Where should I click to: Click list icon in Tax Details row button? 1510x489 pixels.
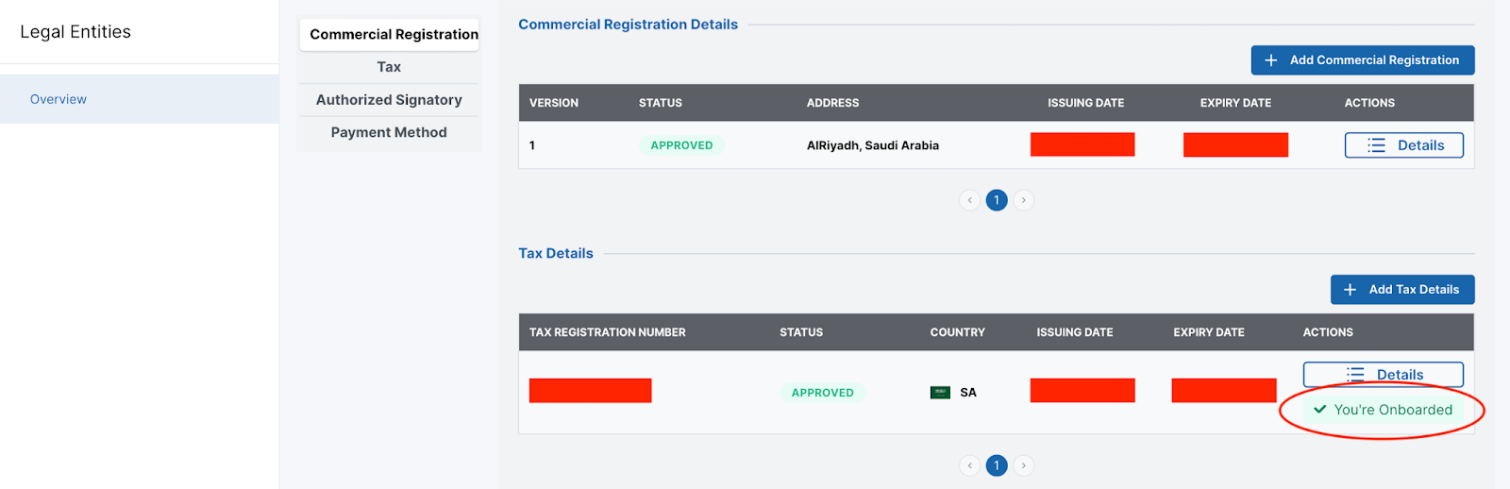(x=1355, y=375)
